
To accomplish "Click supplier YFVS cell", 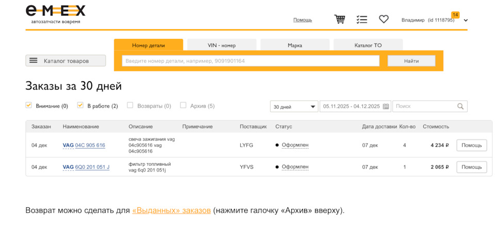I will (x=246, y=167).
